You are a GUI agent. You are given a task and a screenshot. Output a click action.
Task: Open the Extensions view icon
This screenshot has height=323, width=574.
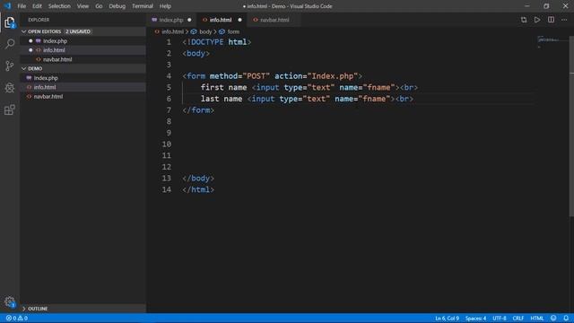point(10,109)
